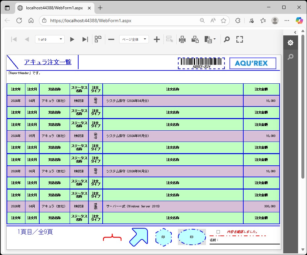Zoom in using the plus icon

click(157, 40)
